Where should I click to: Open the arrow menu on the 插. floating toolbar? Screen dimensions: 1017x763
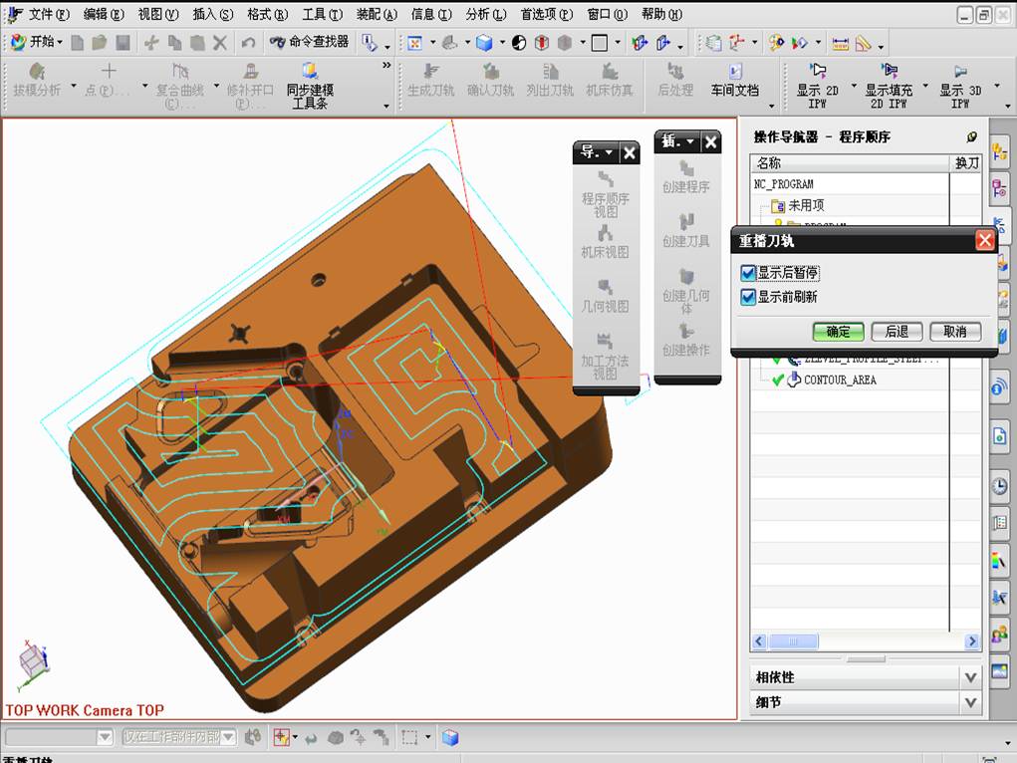pos(690,141)
